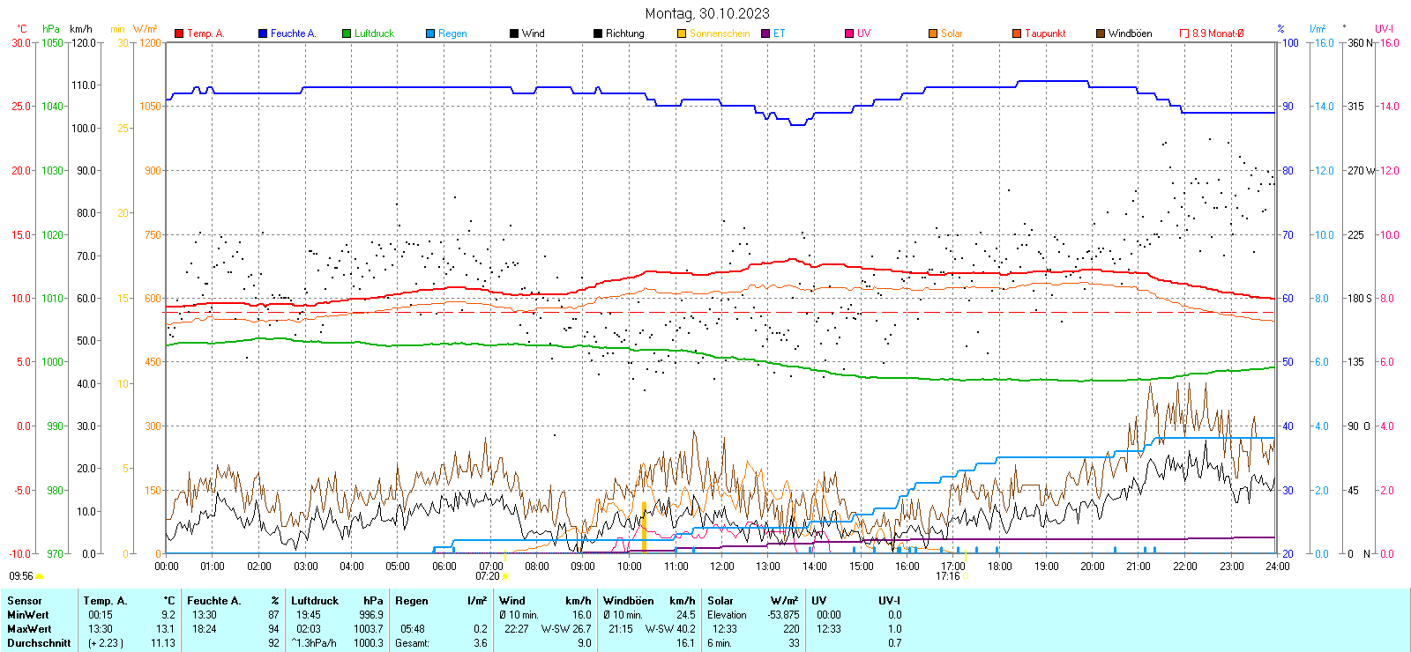
Task: Click the moon icon next to 17:16
Action: [x=965, y=576]
